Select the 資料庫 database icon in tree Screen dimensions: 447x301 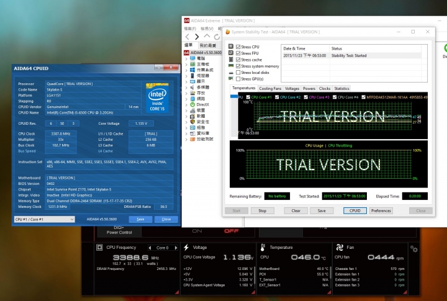coord(192,133)
